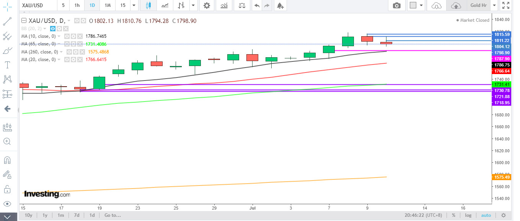The width and height of the screenshot is (520, 221).
Task: Open MA (20, close, 0) dropdown arrow
Action: (x=60, y=60)
